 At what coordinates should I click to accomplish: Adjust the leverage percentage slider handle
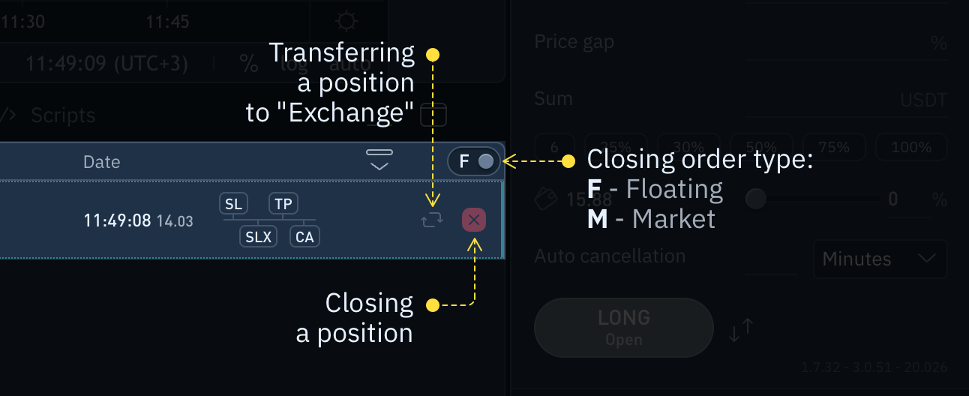[x=756, y=199]
